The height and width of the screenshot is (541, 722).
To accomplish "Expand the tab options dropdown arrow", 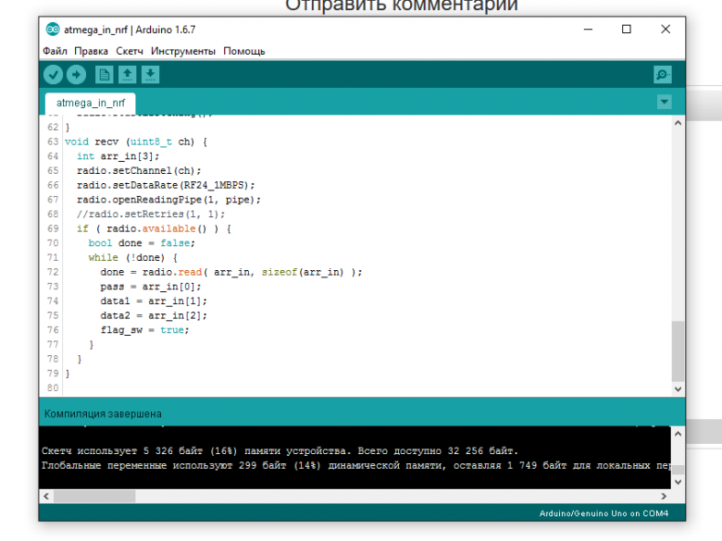I will (x=664, y=102).
